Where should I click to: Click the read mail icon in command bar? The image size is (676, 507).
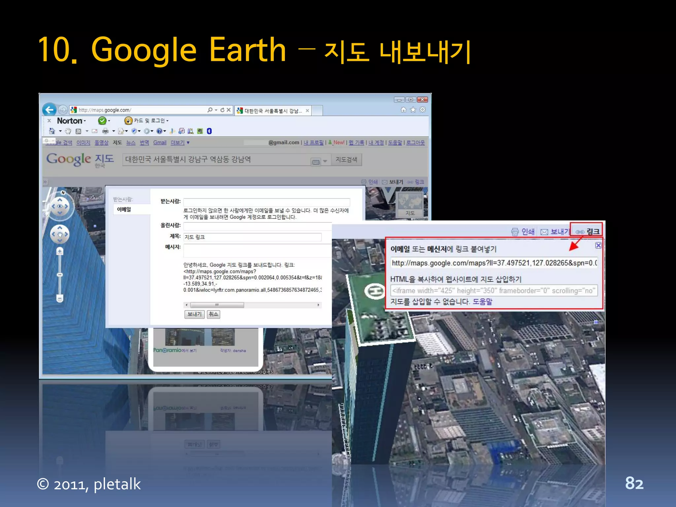coord(95,131)
